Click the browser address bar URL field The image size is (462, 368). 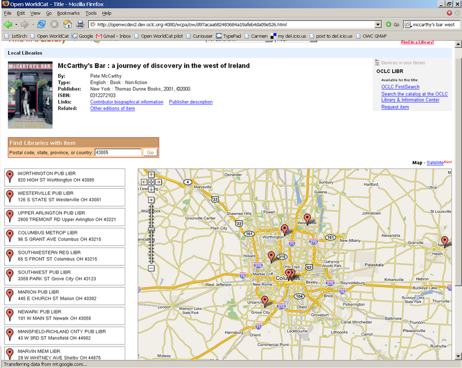232,25
